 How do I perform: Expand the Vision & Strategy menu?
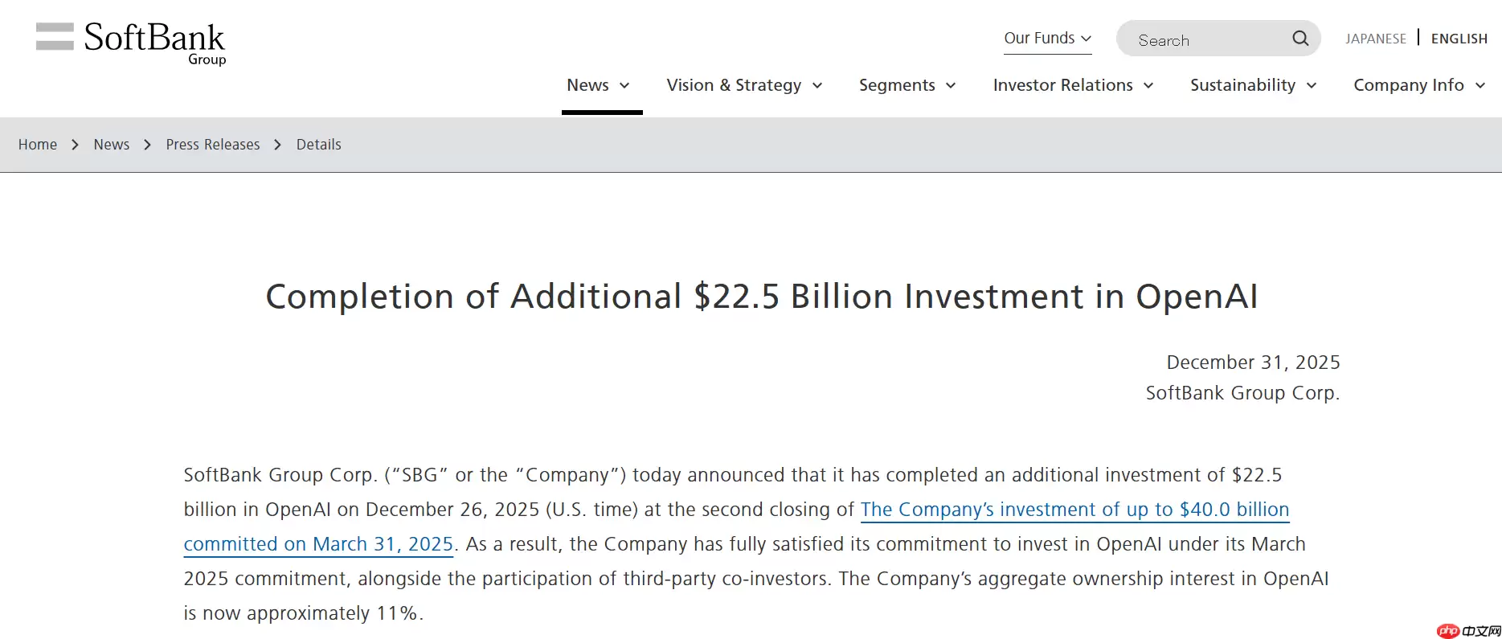pyautogui.click(x=744, y=85)
